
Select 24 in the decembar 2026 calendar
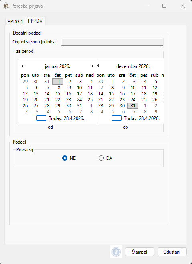click(x=133, y=100)
